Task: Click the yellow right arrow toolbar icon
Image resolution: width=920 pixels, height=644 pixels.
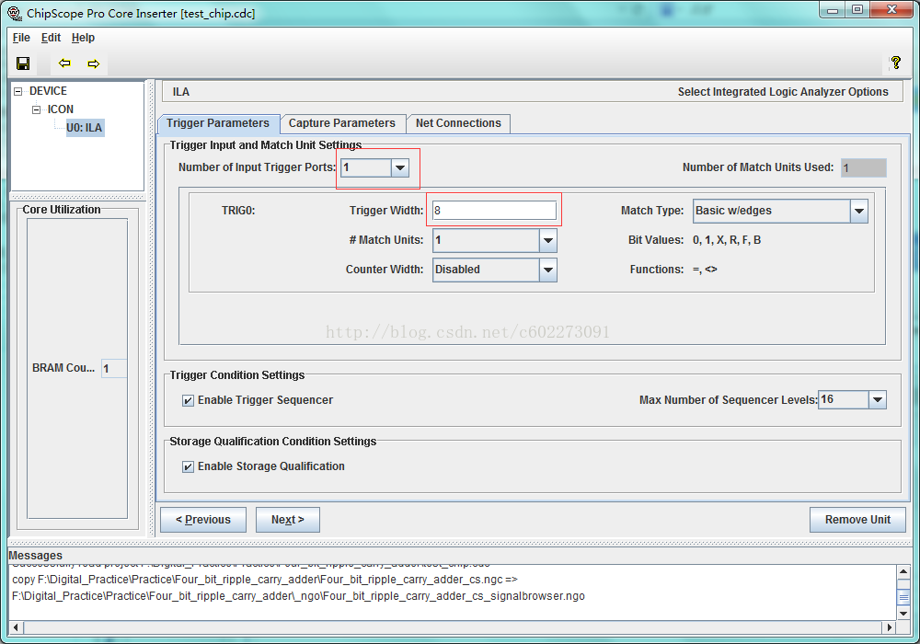Action: pos(94,63)
